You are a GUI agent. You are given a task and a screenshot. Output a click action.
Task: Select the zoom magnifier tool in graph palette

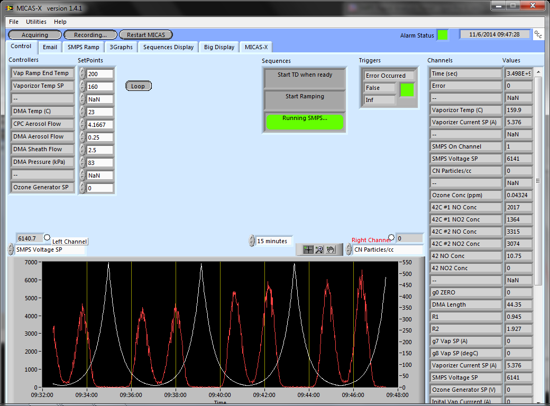pyautogui.click(x=319, y=250)
